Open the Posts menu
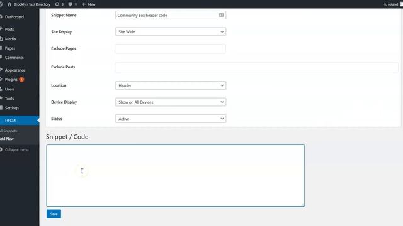 tap(9, 30)
